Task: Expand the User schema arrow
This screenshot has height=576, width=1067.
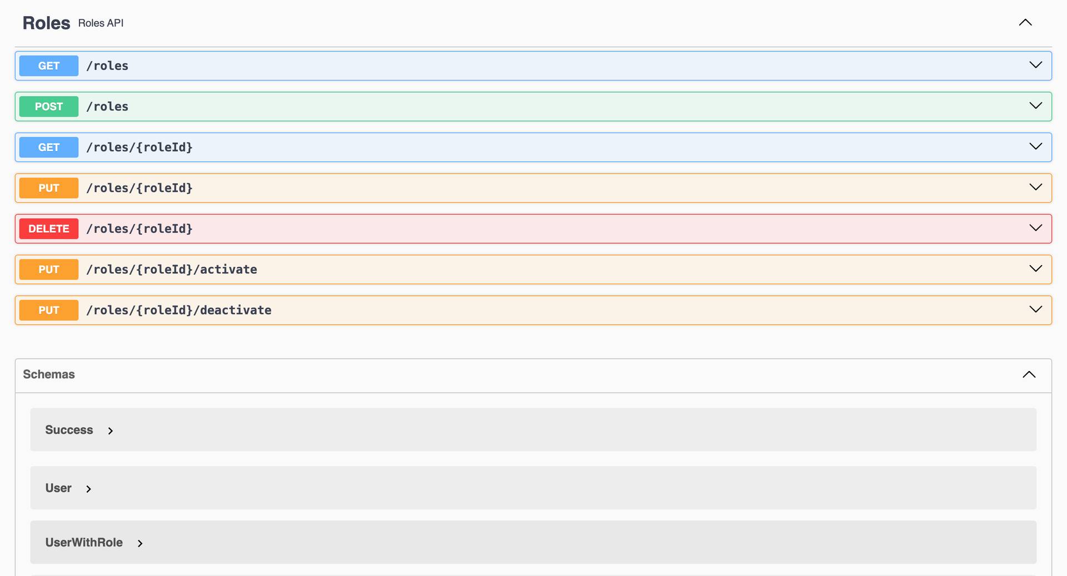Action: tap(88, 489)
